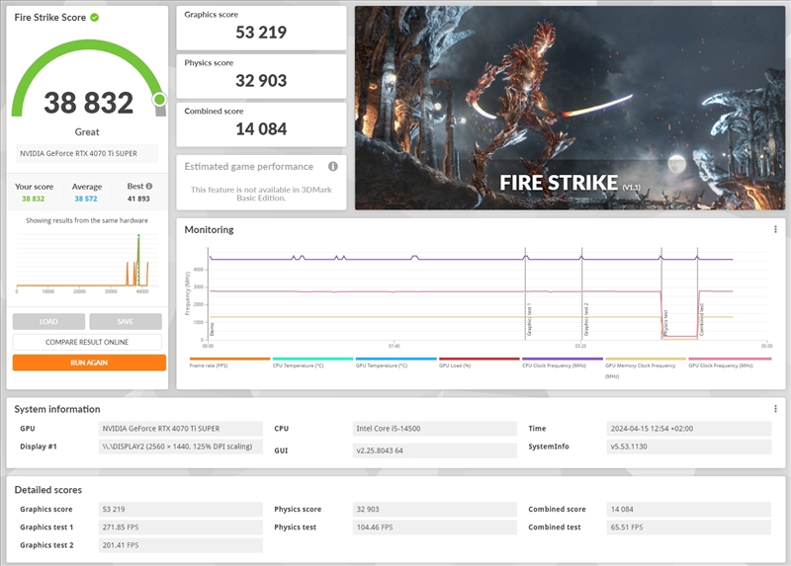The image size is (791, 566).
Task: Click the SAVE button
Action: (x=126, y=322)
